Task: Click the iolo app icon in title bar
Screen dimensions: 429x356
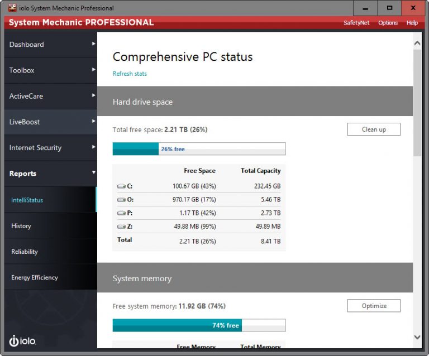Action: coord(12,8)
